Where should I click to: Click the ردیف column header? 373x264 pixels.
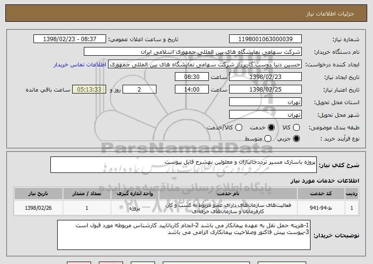click(352, 194)
